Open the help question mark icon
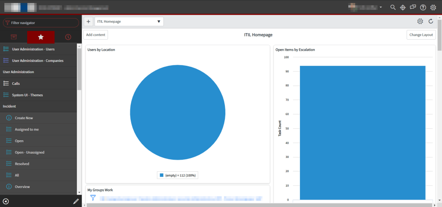The width and height of the screenshot is (442, 207). point(423,7)
